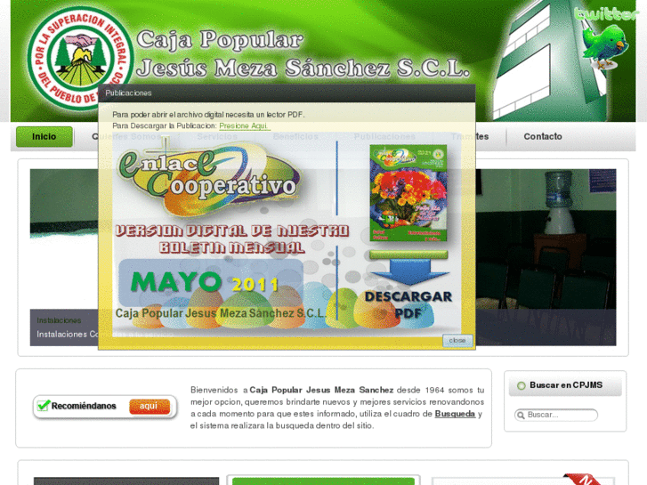Go to the Inicio menu item
The image size is (647, 485).
44,137
